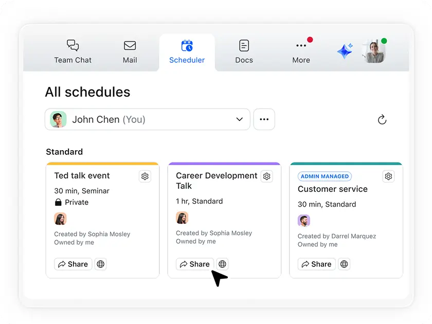Open settings gear on Customer service card
The height and width of the screenshot is (324, 432).
point(388,176)
